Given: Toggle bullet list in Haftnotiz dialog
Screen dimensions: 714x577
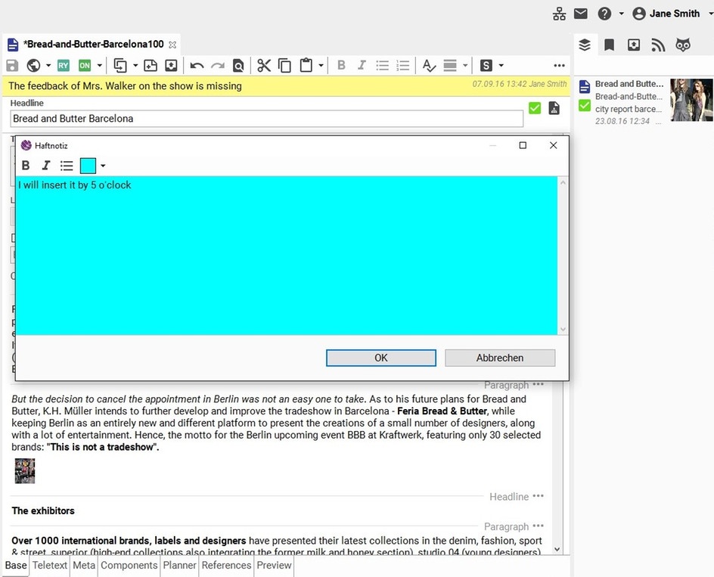Looking at the screenshot, I should pyautogui.click(x=67, y=166).
